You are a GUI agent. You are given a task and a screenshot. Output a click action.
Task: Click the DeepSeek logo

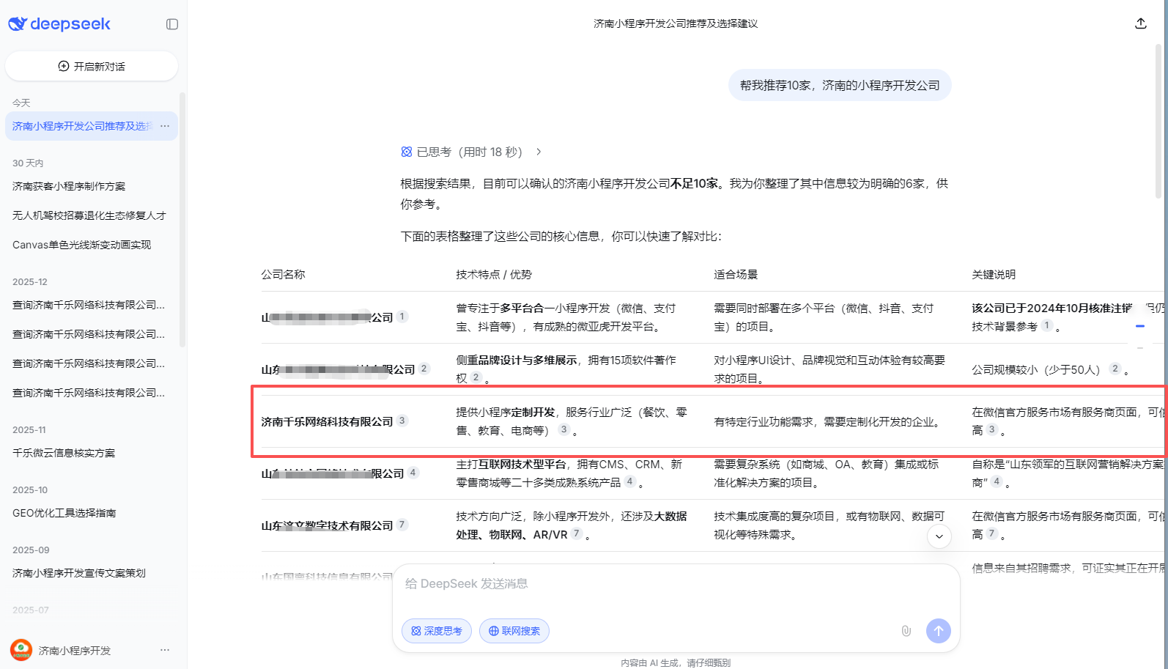point(59,24)
